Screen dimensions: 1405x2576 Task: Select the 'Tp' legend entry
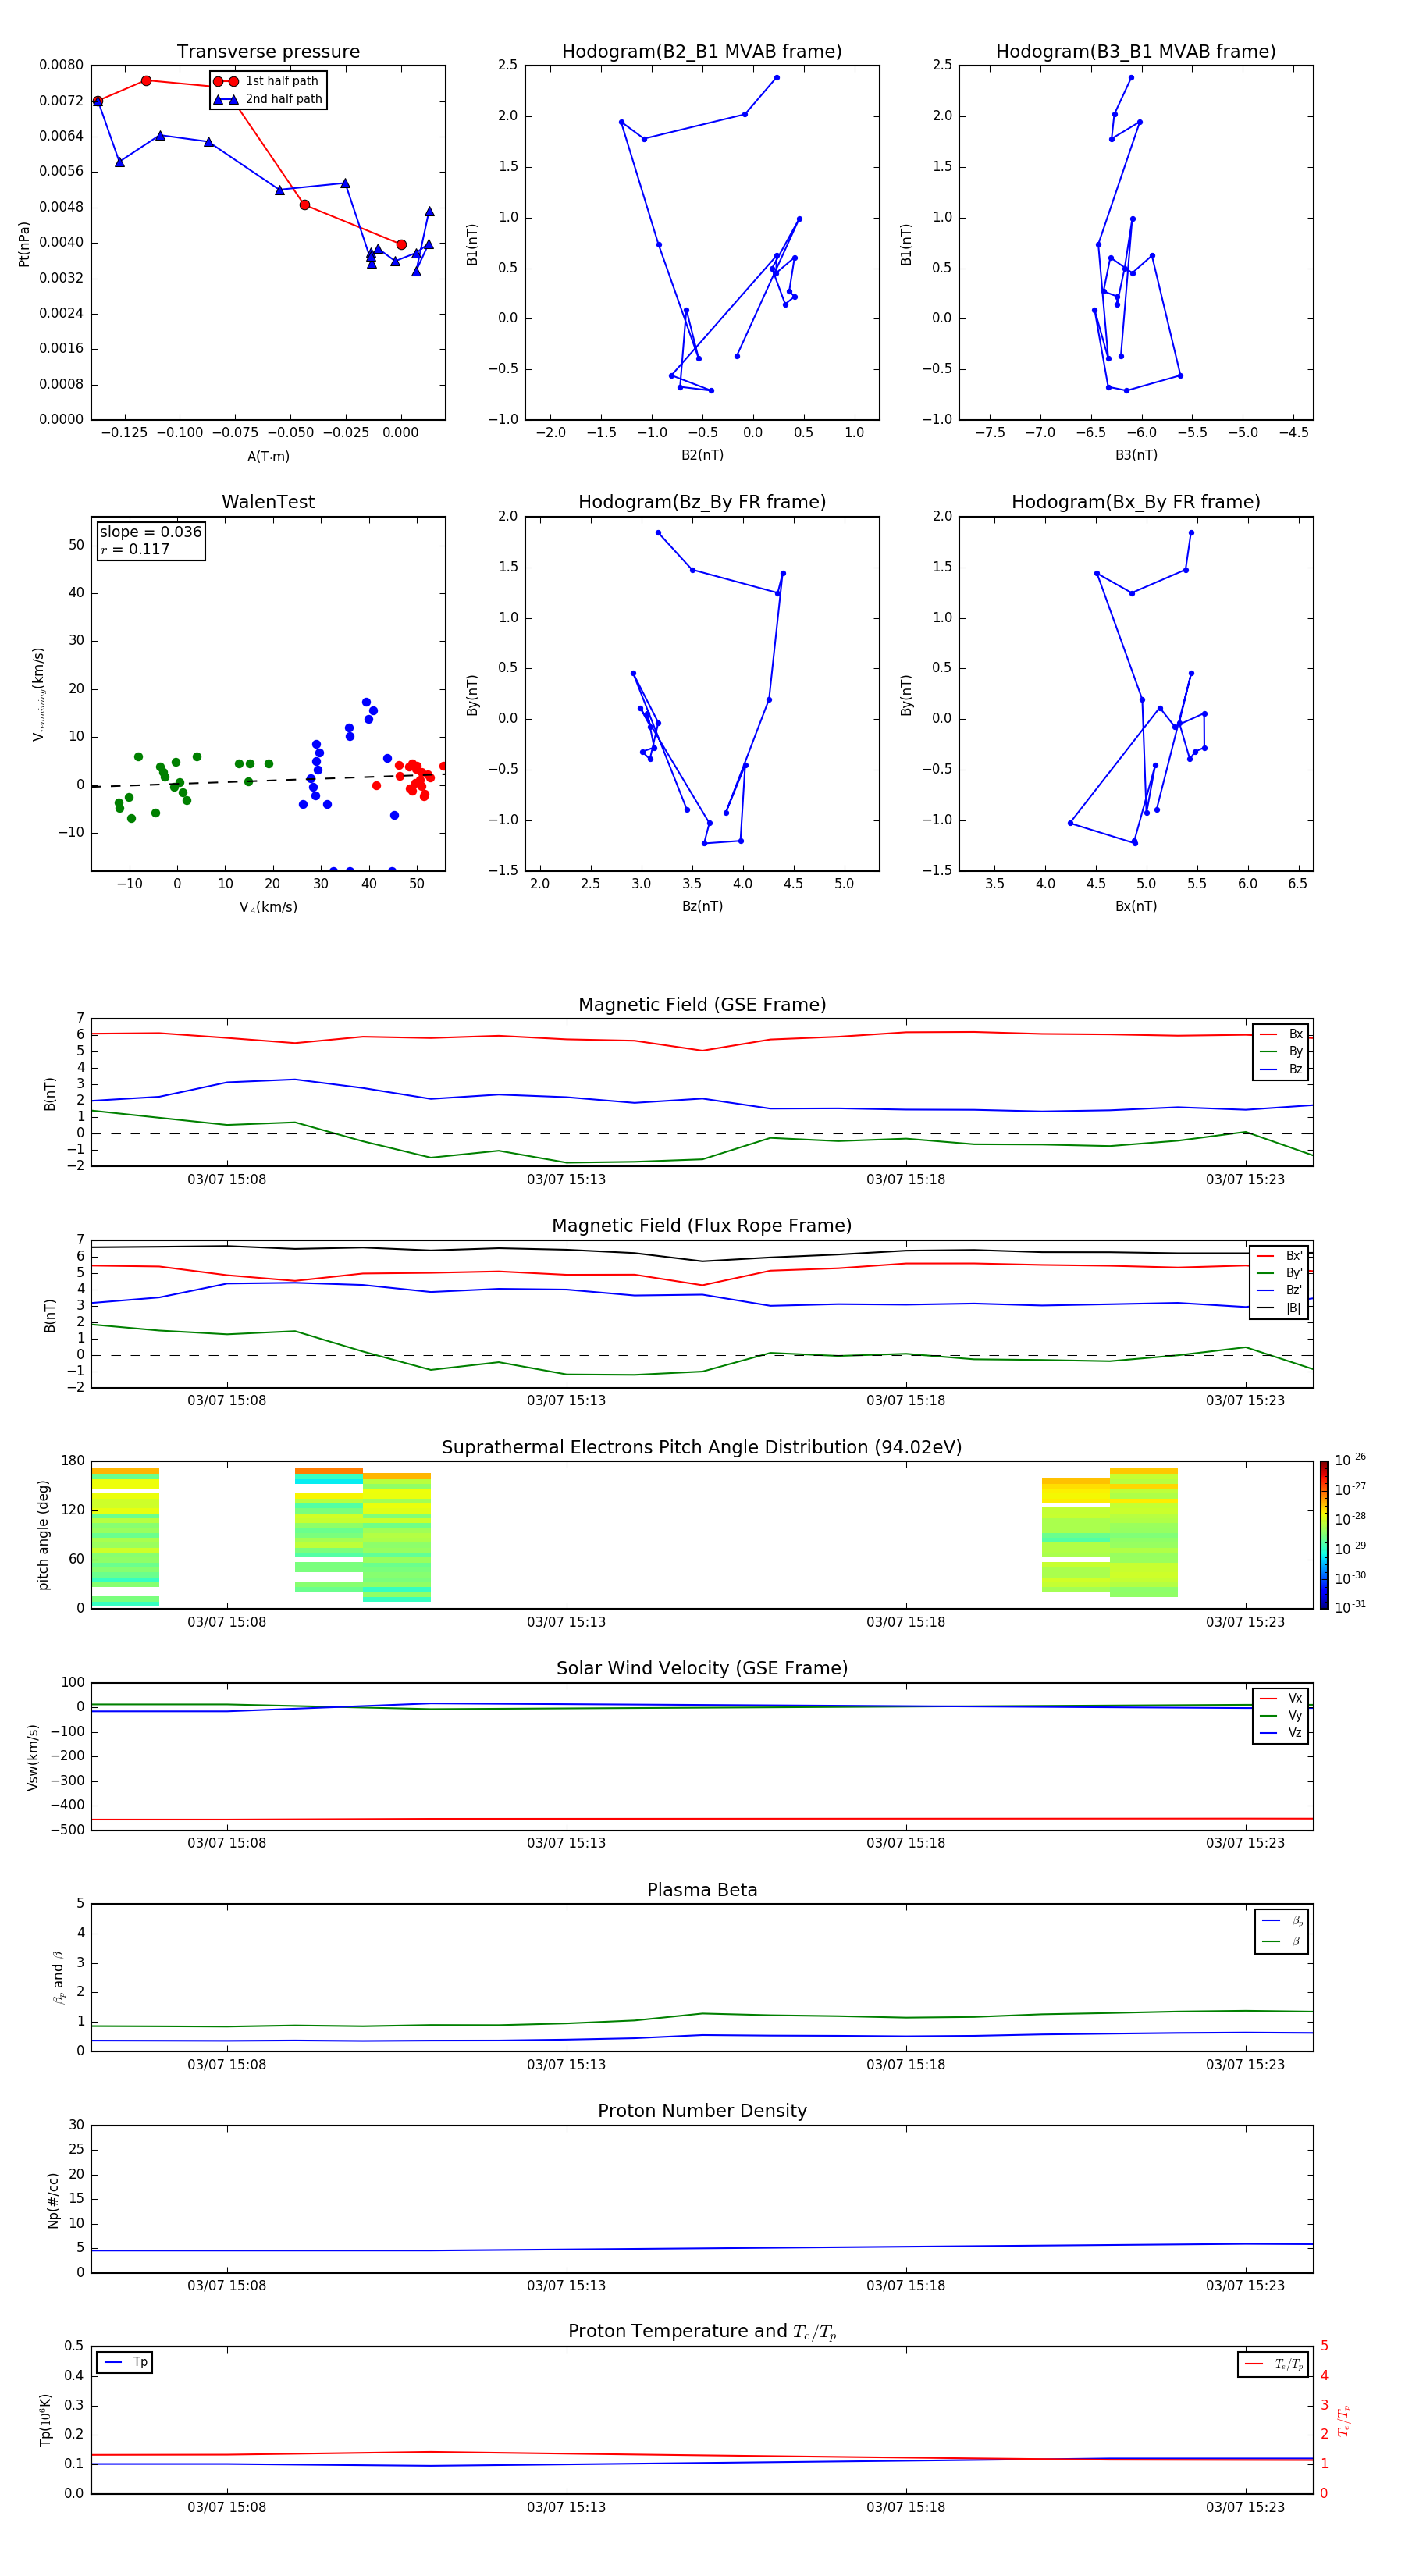125,2362
